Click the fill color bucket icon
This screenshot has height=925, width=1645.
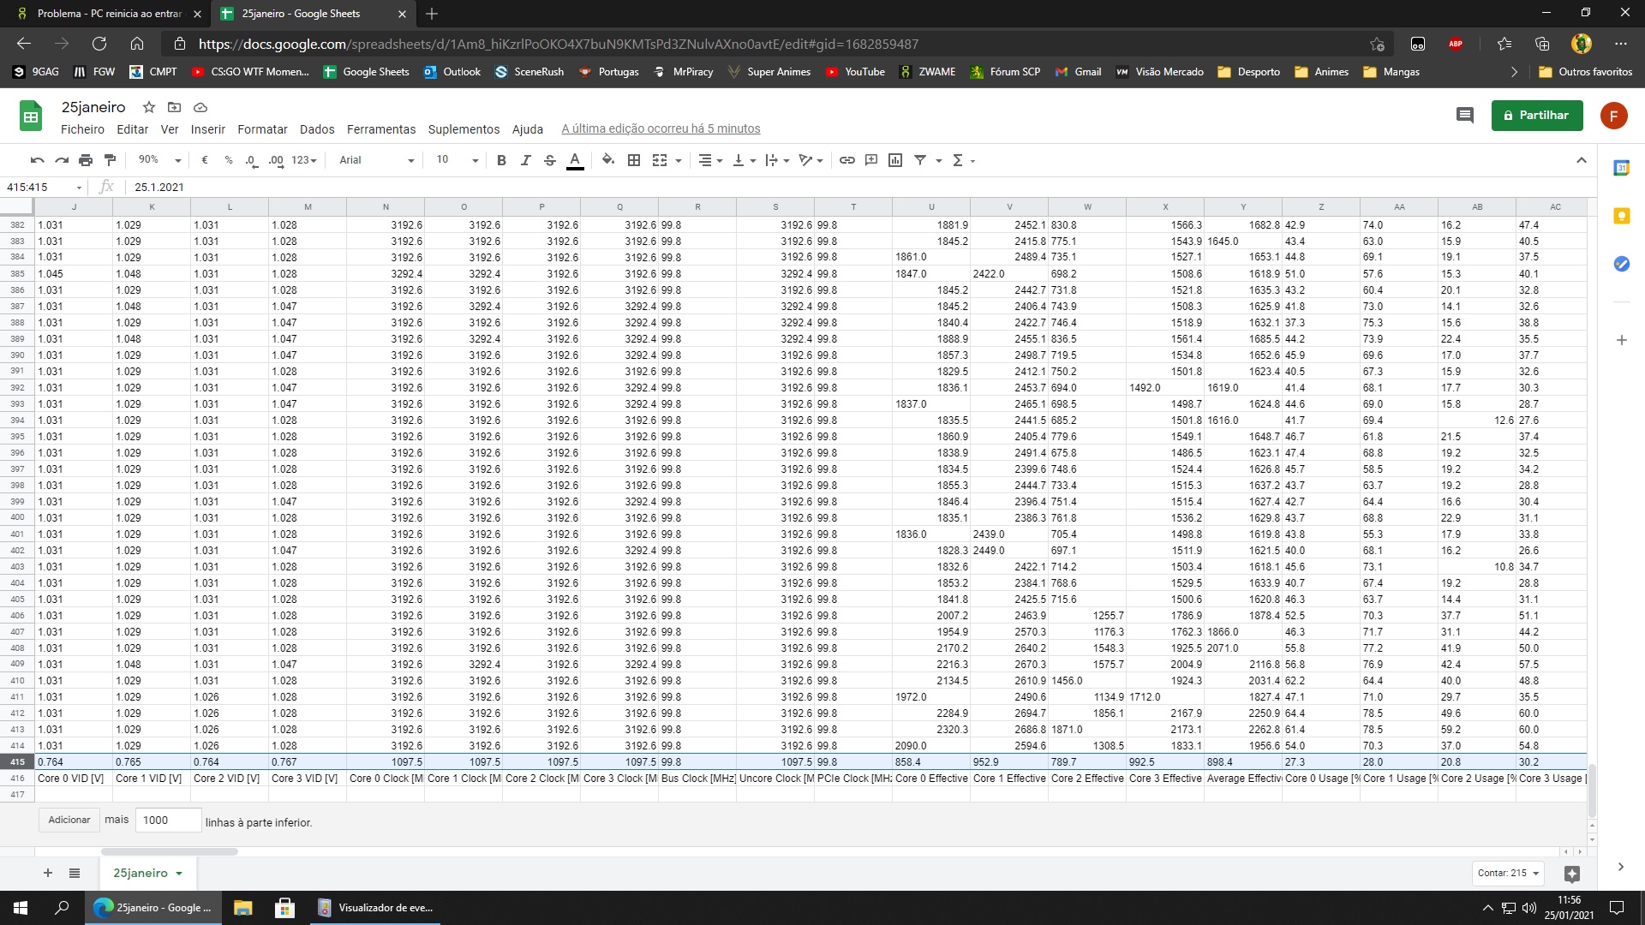pyautogui.click(x=608, y=160)
